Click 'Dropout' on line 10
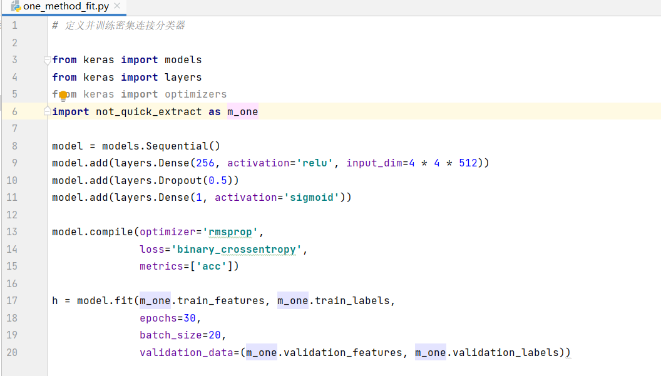 180,180
